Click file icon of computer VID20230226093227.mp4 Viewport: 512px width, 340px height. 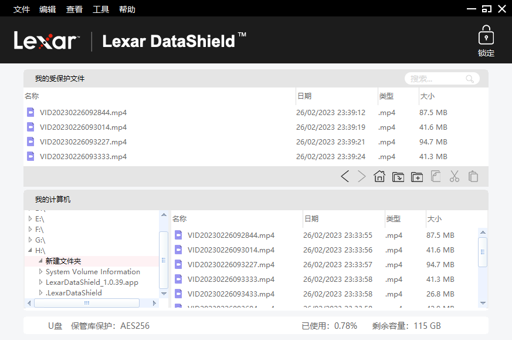click(x=178, y=264)
